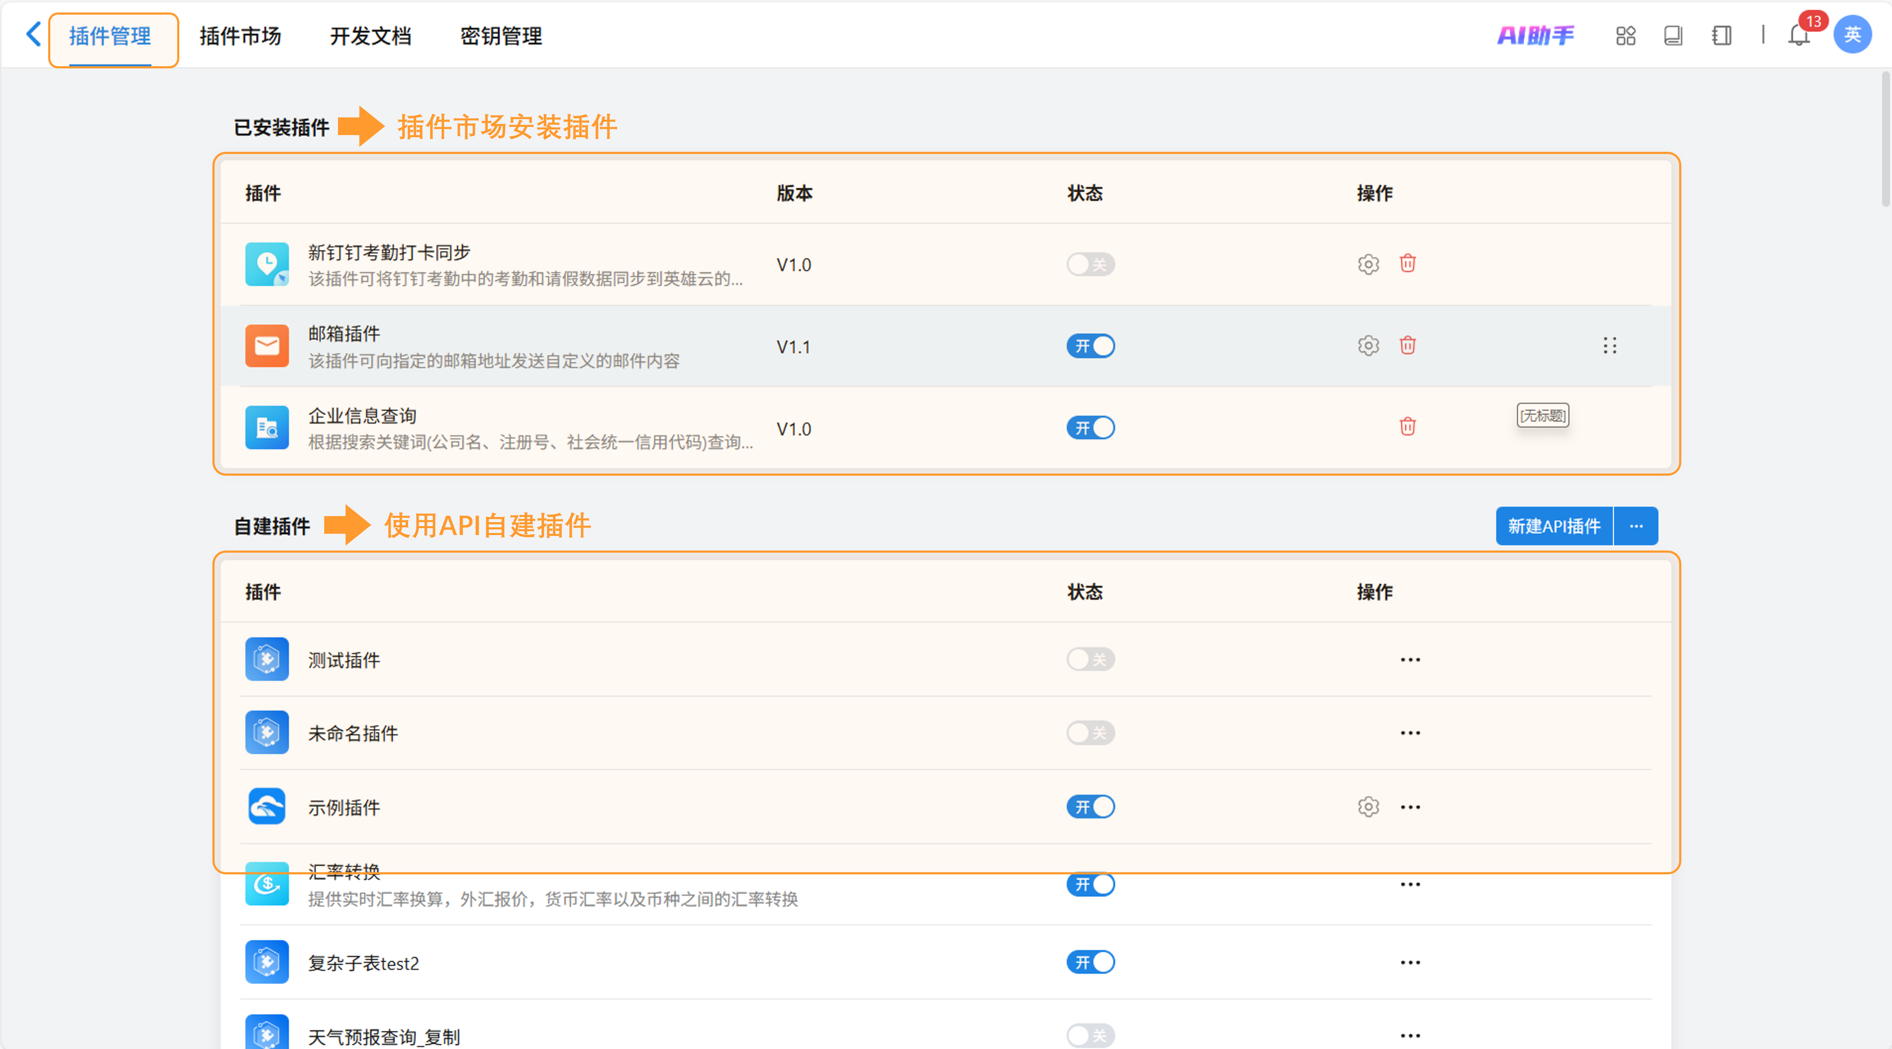Turn on the 测试插件 switch
Image resolution: width=1892 pixels, height=1049 pixels.
[1090, 660]
